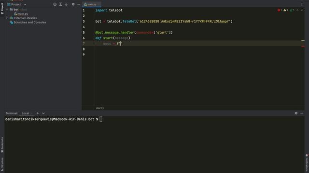Viewport: 309px width, 173px height.
Task: Go to next highlighted error arrow
Action: 302,10
